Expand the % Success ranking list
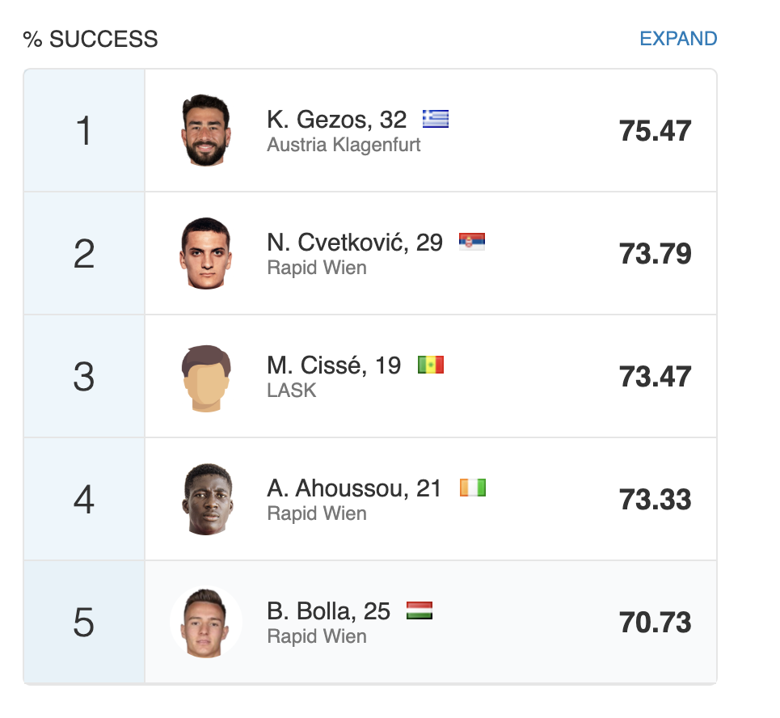This screenshot has height=718, width=780. pyautogui.click(x=677, y=39)
